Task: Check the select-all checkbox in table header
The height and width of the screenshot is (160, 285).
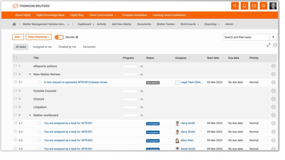Action: [15, 58]
